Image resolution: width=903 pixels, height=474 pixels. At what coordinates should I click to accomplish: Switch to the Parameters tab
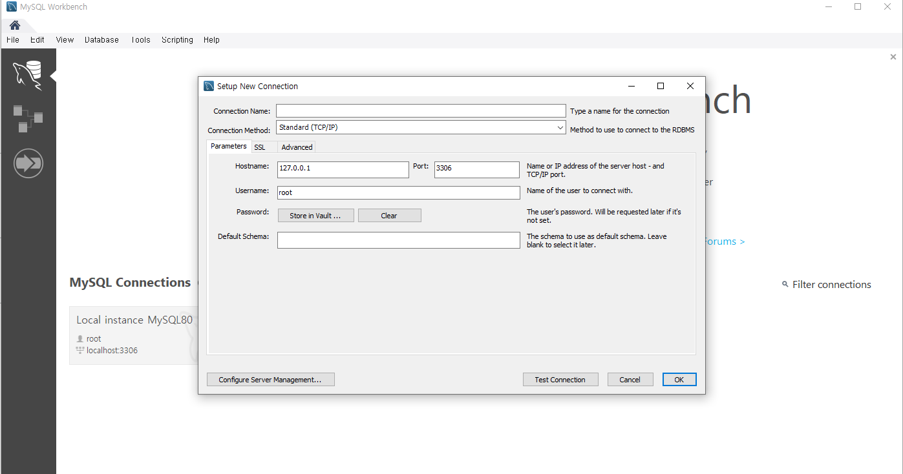point(229,147)
